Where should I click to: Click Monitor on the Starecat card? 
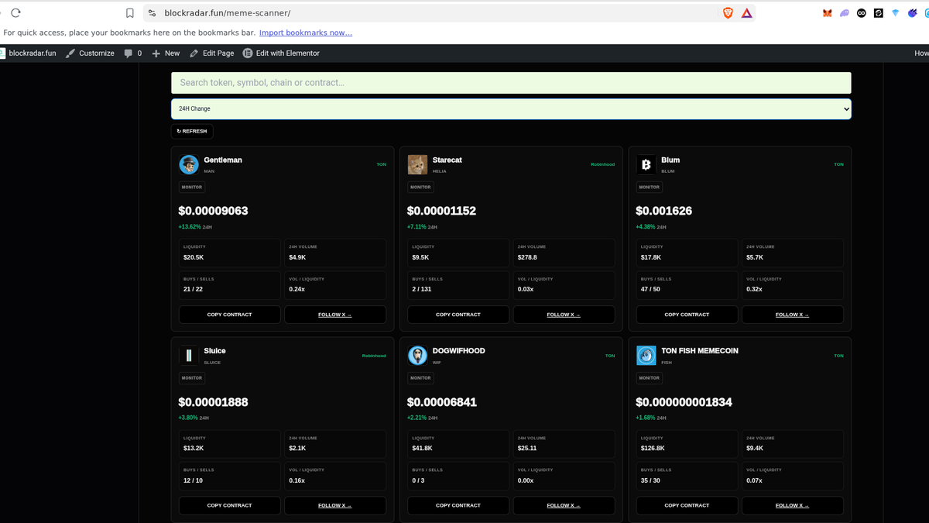pyautogui.click(x=420, y=187)
